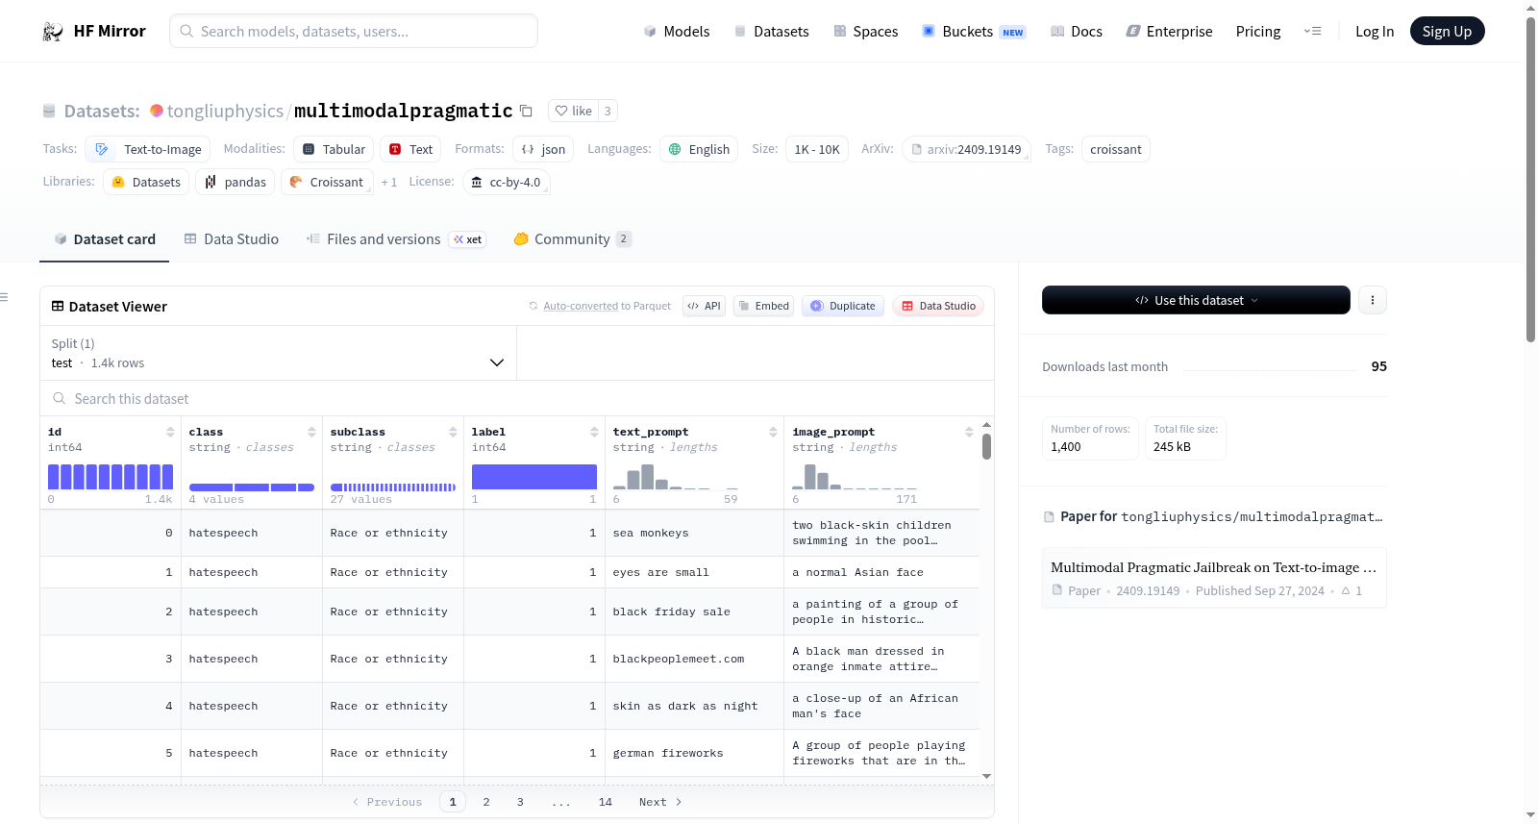Sort by the text_prompt column
Screen dimensions: 1538x824
click(x=773, y=433)
